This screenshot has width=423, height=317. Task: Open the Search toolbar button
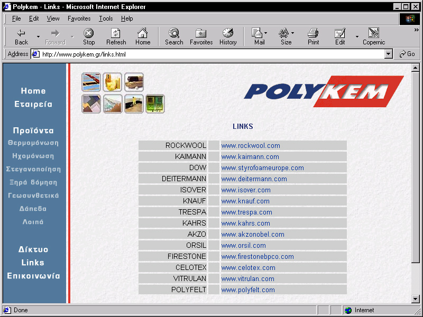[174, 36]
